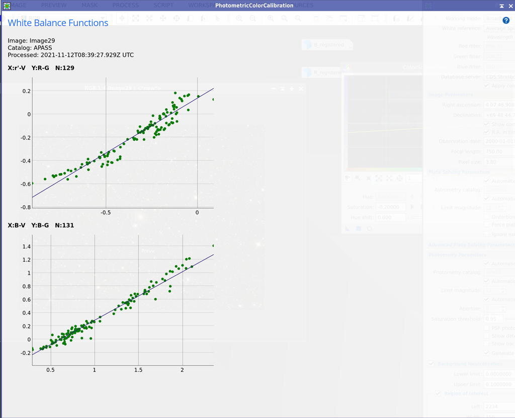The width and height of the screenshot is (515, 418).
Task: Click the 'N:129' star count
Action: pos(65,68)
